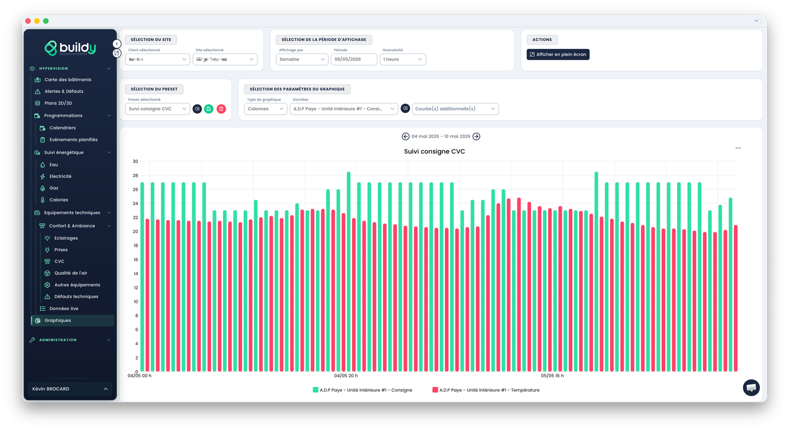789x431 pixels.
Task: Click the expand-view icon below the sidebar arrow
Action: (117, 53)
